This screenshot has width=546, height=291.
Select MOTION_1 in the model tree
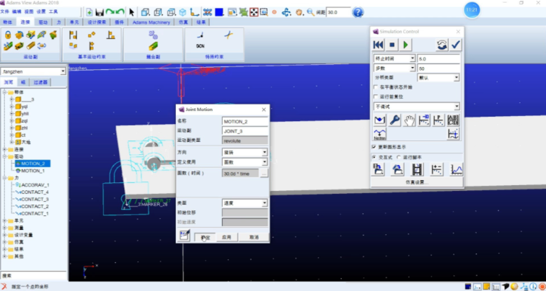[x=33, y=171]
